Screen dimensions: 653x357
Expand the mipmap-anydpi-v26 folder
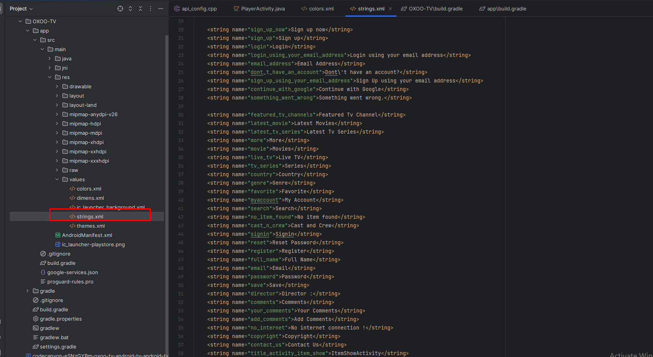click(x=57, y=114)
